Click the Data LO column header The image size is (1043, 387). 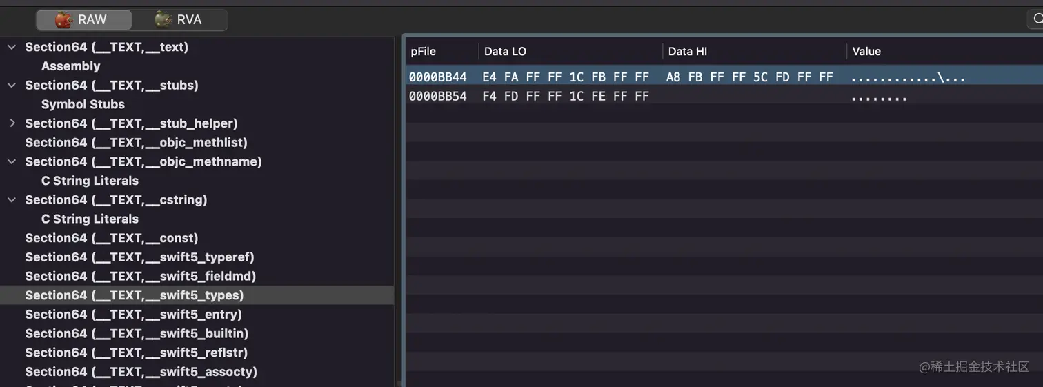[505, 51]
